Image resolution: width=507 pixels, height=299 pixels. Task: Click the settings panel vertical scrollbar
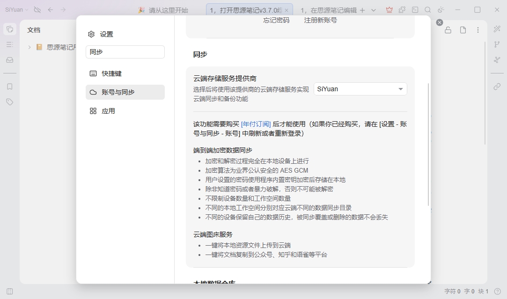click(428, 145)
